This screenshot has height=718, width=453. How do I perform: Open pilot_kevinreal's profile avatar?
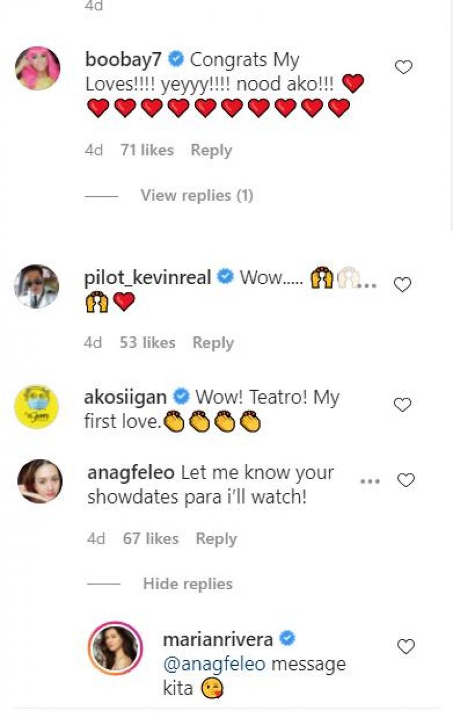pyautogui.click(x=37, y=286)
